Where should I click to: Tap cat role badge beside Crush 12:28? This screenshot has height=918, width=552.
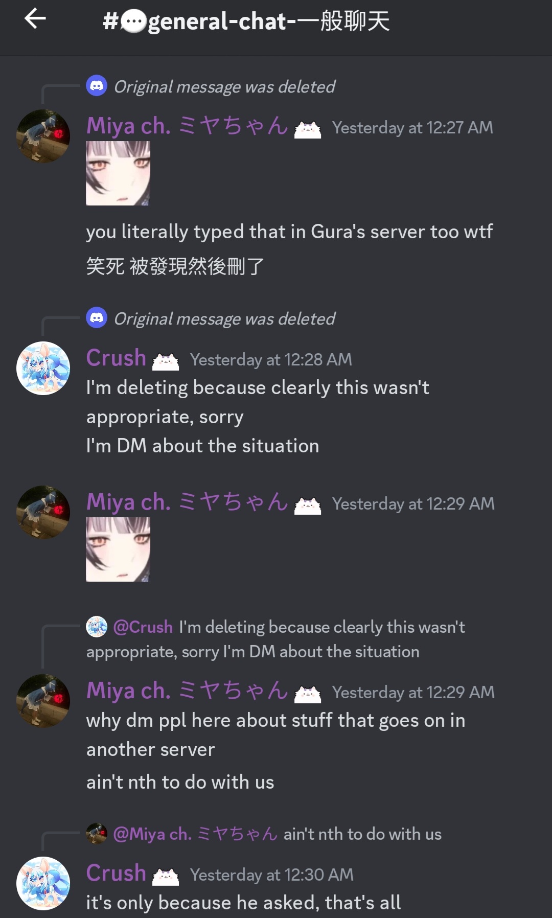(166, 361)
